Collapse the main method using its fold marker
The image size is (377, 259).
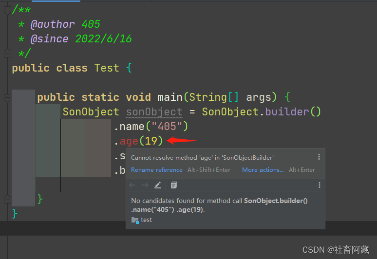pos(7,97)
